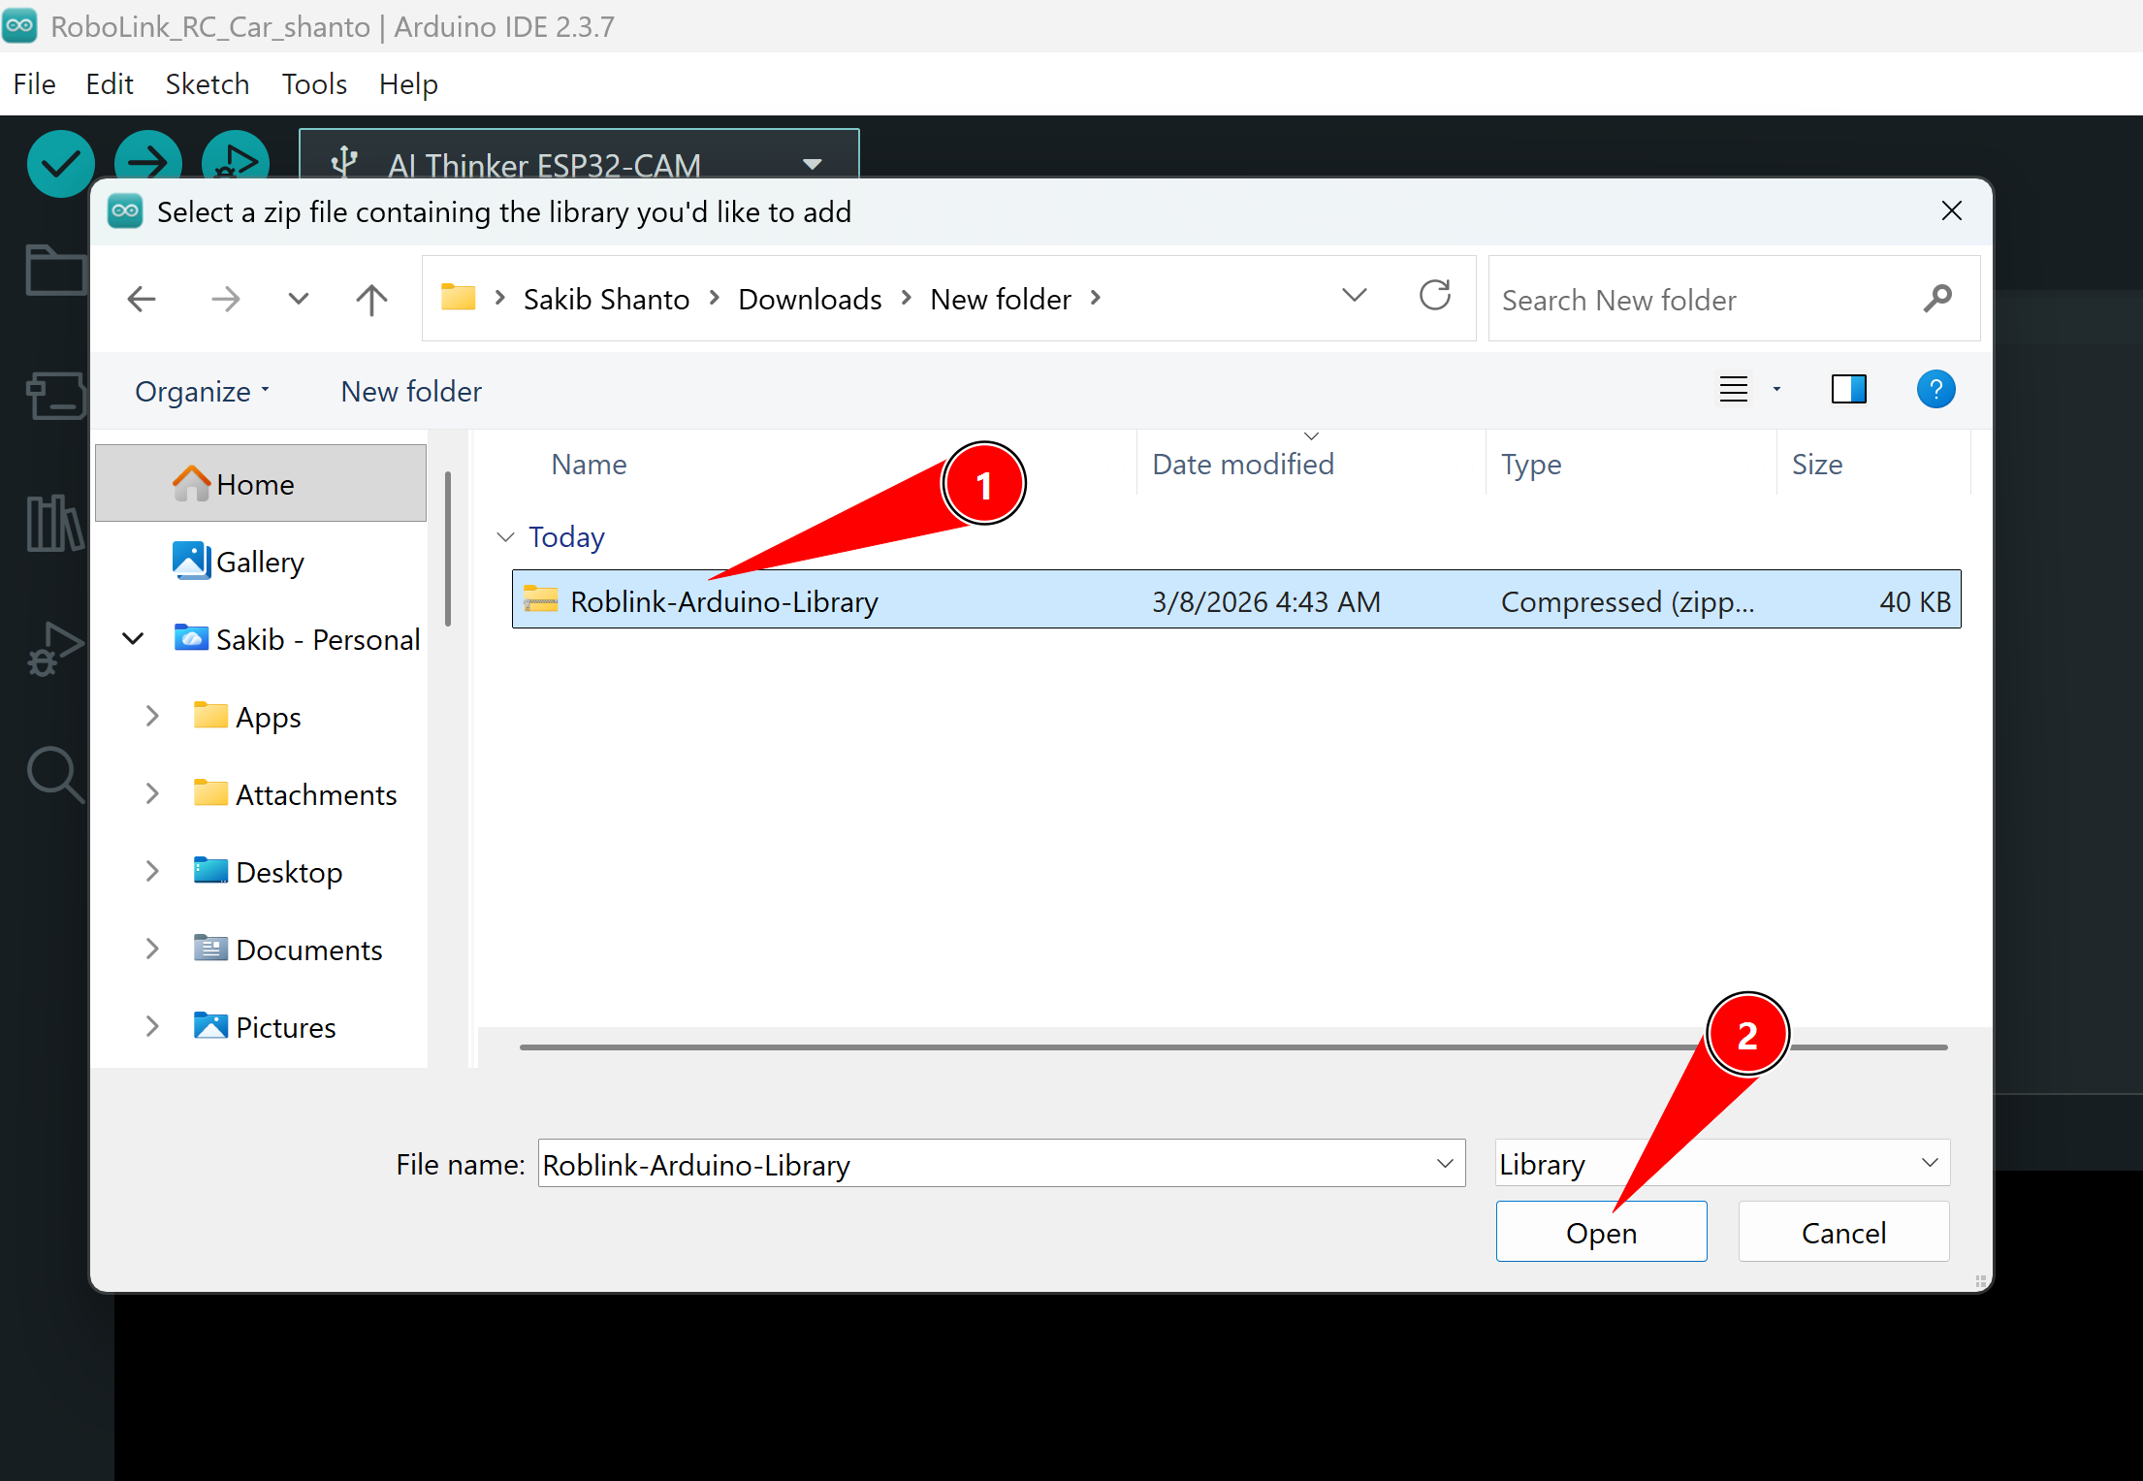Open the Tools menu
This screenshot has width=2143, height=1481.
click(x=313, y=84)
